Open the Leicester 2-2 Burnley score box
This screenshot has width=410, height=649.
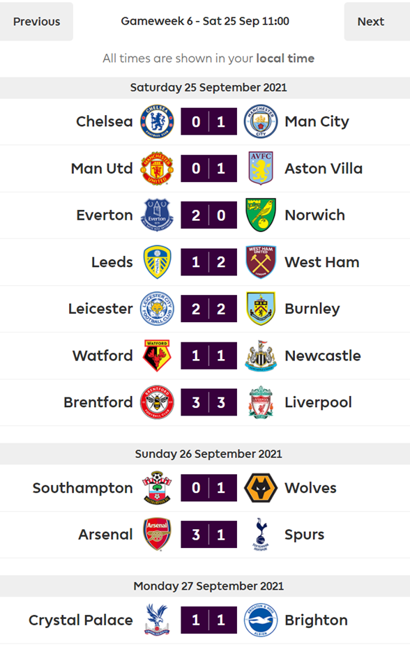(208, 309)
